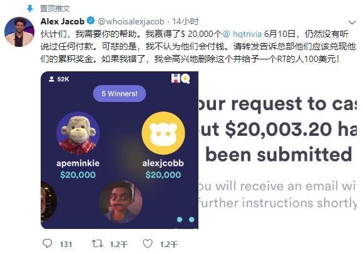The image size is (363, 254).
Task: Open the tweet options chevron dropdown
Action: coord(352,23)
